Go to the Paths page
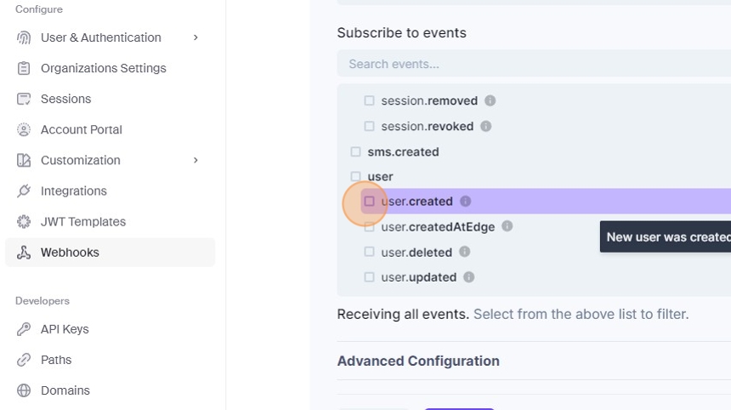The width and height of the screenshot is (731, 410). [x=56, y=360]
